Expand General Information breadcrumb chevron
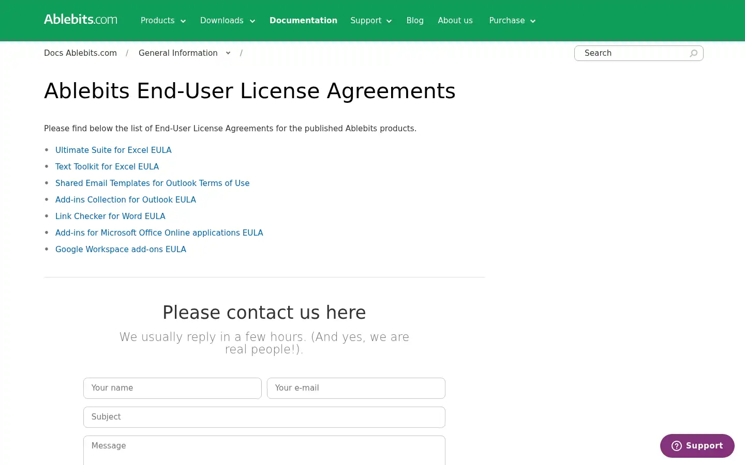Screen dimensions: 745x465 (x=228, y=53)
